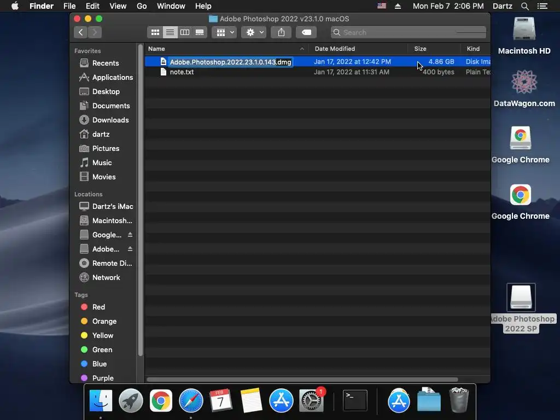Eject the Adobe... volume
Image resolution: width=560 pixels, height=420 pixels.
point(130,249)
